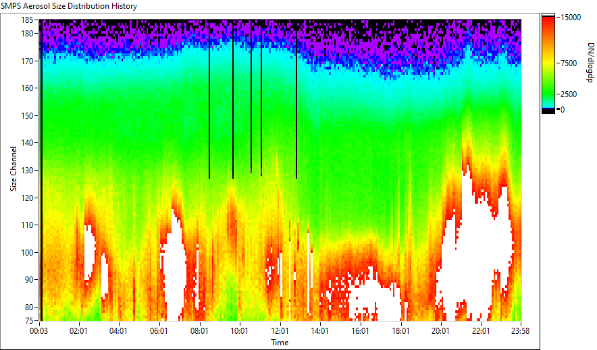The image size is (597, 350).
Task: Click the 'DN/dlogdp' color scale label
Action: (590, 62)
